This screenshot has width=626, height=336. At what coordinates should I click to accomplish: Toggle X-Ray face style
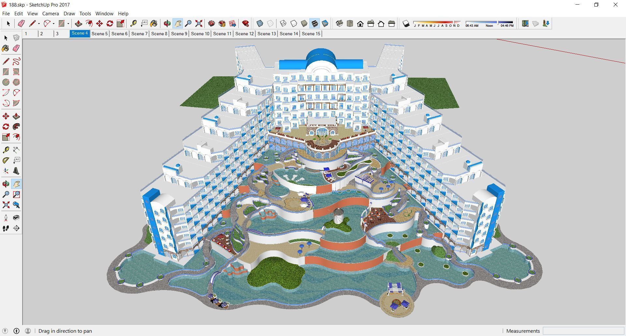click(260, 23)
